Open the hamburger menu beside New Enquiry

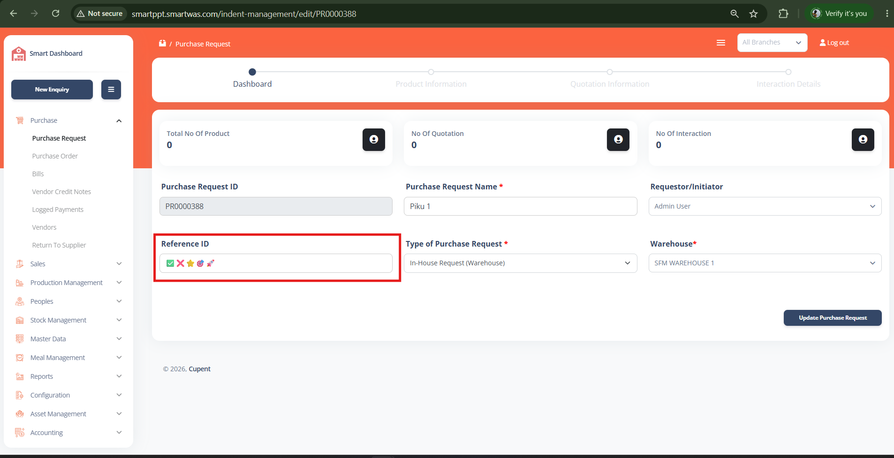111,90
